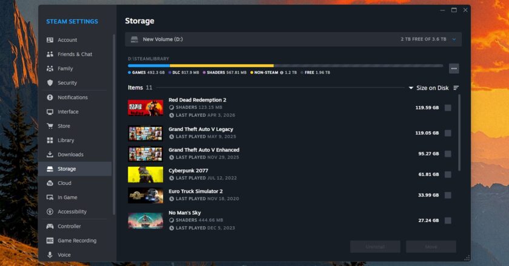Click the No Man's Sky thumbnail
509x266 pixels.
click(x=145, y=220)
